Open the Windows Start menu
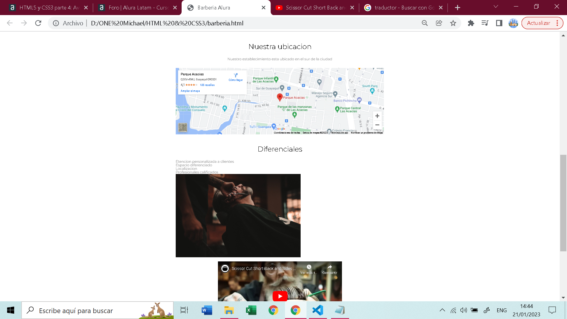Image resolution: width=567 pixels, height=319 pixels. pos(11,310)
